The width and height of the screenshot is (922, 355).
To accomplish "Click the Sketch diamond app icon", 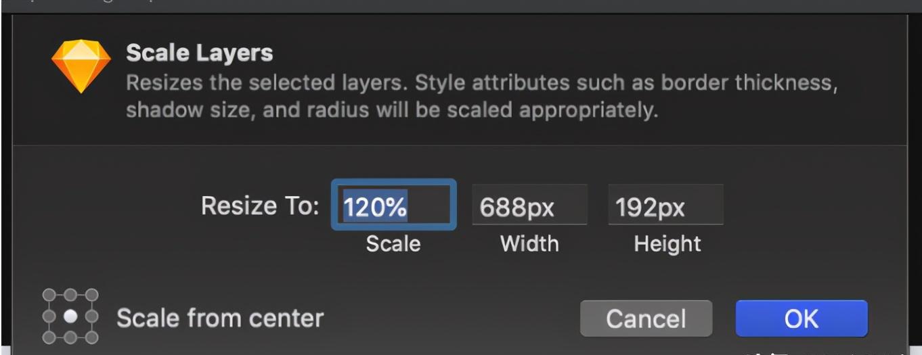I will [x=81, y=66].
